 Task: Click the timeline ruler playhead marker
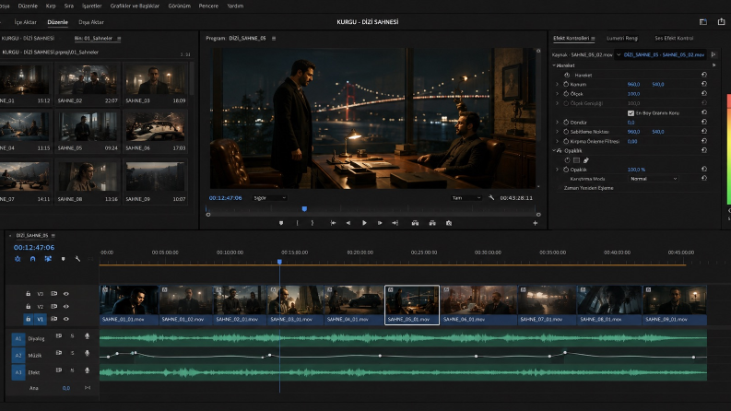tap(279, 262)
